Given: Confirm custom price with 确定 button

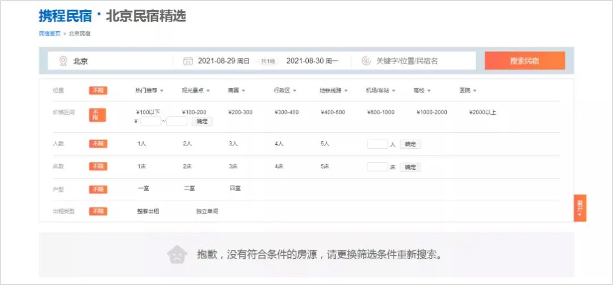Looking at the screenshot, I should pos(201,121).
